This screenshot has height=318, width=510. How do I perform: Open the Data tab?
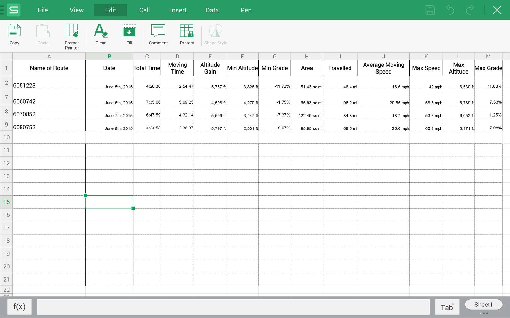[x=212, y=10]
